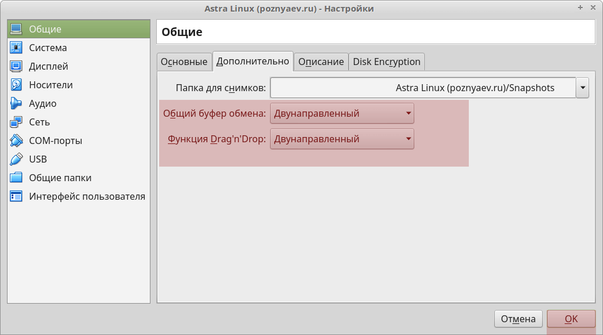The height and width of the screenshot is (335, 603).
Task: Click the snapshot folder path field
Action: tap(423, 88)
